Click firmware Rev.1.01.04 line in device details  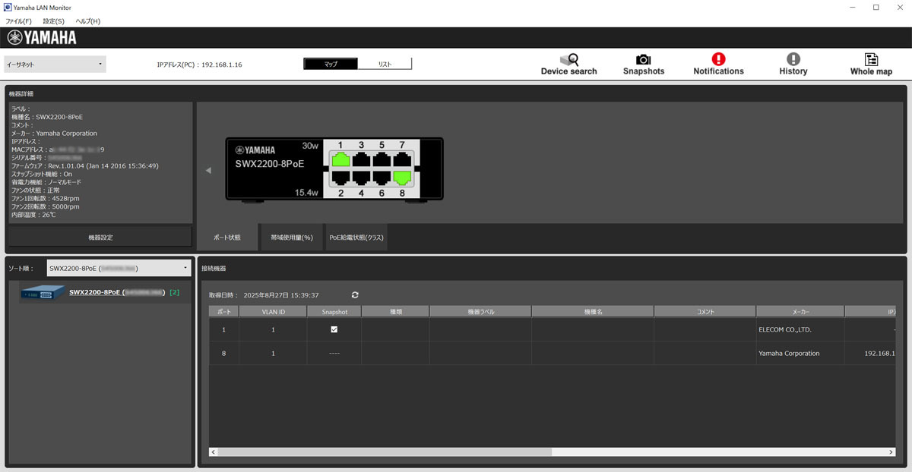coord(84,165)
